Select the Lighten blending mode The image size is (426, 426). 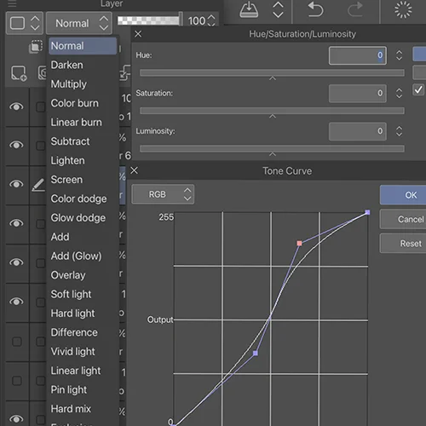coord(83,160)
